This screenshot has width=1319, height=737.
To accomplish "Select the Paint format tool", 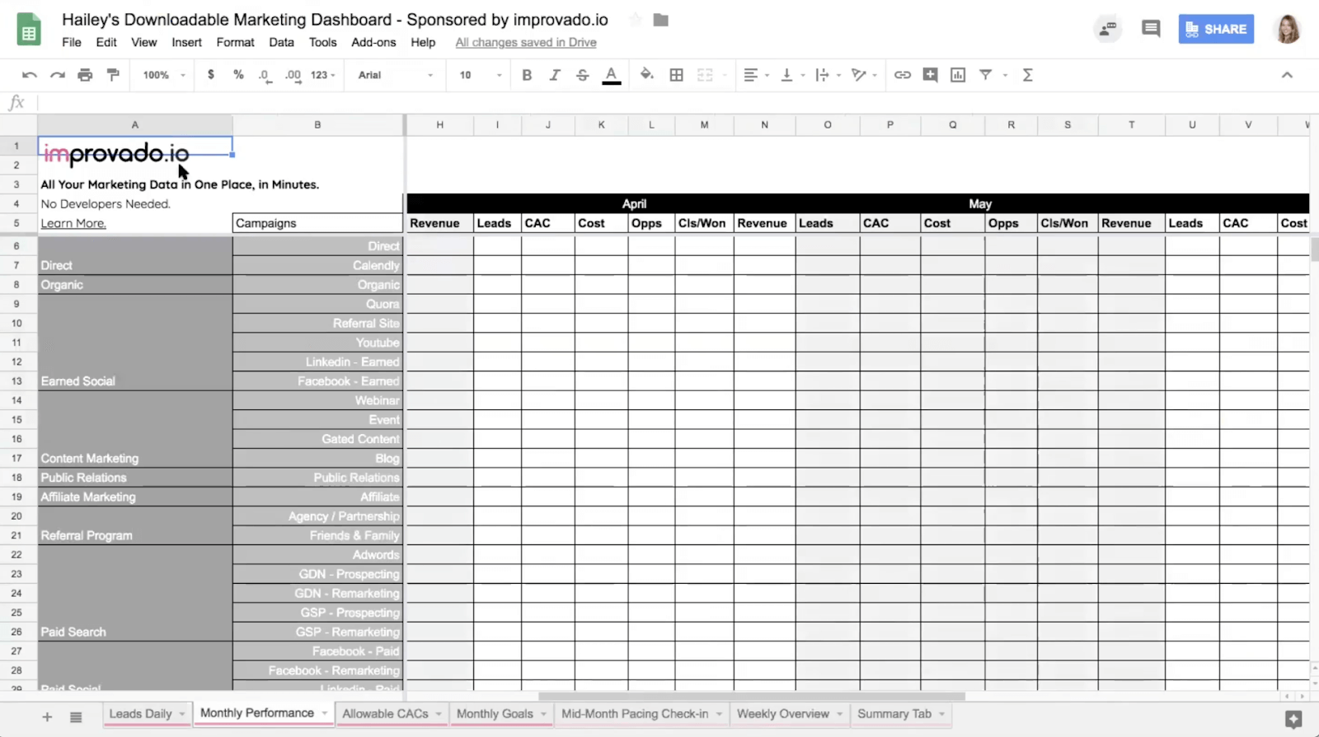I will 113,75.
